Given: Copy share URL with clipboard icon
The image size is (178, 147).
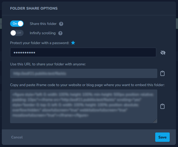Looking at the screenshot, I should point(162,73).
